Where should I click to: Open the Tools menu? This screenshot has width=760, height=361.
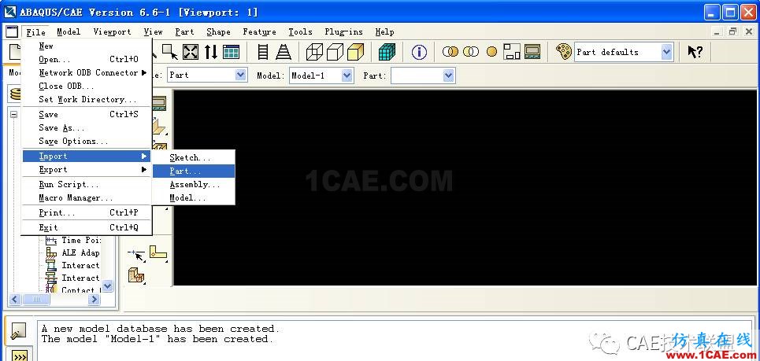coord(300,32)
